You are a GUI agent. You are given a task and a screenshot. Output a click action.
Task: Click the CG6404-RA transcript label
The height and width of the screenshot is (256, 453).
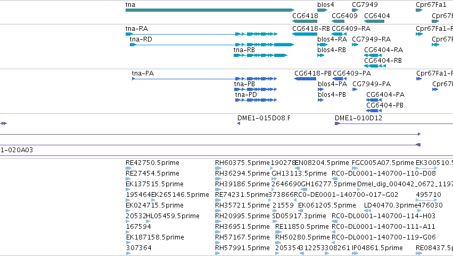coord(383,50)
